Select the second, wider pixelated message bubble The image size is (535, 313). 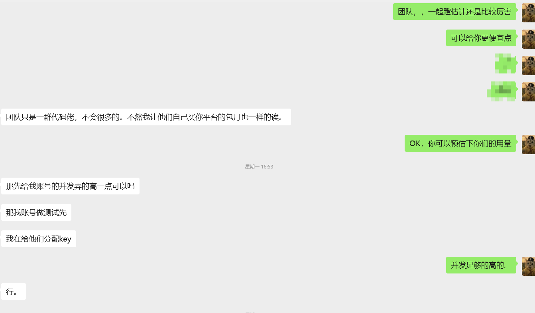click(502, 91)
